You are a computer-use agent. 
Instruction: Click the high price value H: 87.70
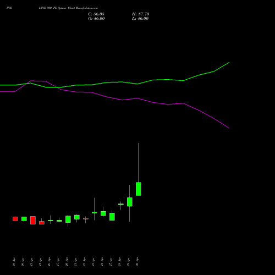point(141,14)
